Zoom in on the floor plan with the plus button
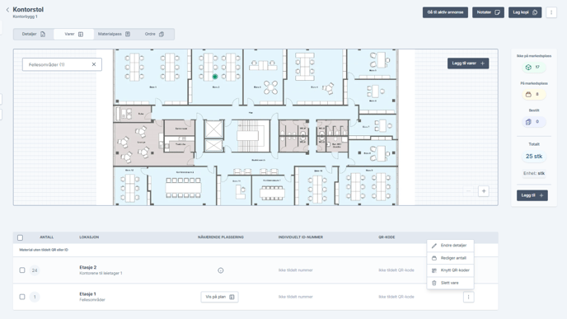Screen dimensions: 567x319 point(484,191)
